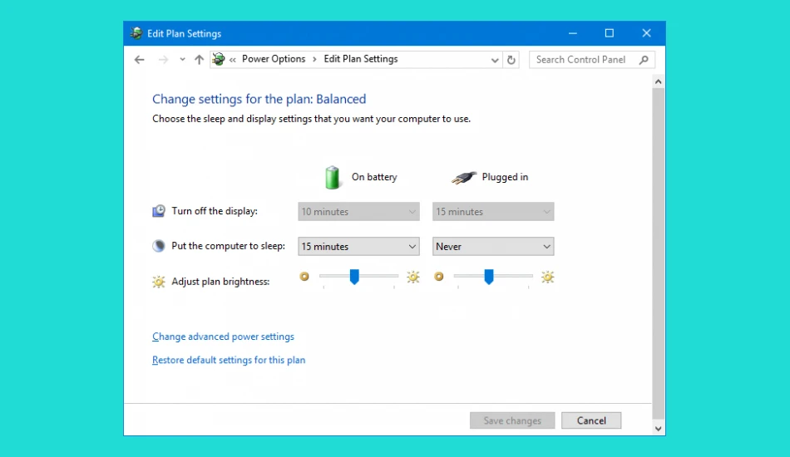Image resolution: width=790 pixels, height=457 pixels.
Task: Click bright sun icon for Plugged in brightness
Action: click(x=548, y=277)
